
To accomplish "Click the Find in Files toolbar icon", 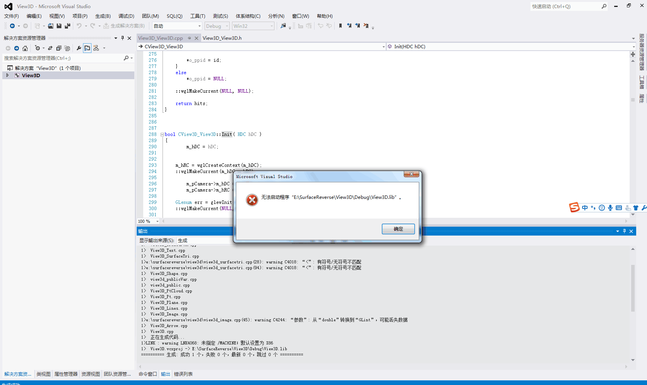I will tap(283, 26).
